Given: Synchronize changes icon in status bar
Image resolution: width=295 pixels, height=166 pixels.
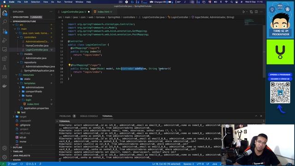Looking at the screenshot, I should click(x=22, y=164).
